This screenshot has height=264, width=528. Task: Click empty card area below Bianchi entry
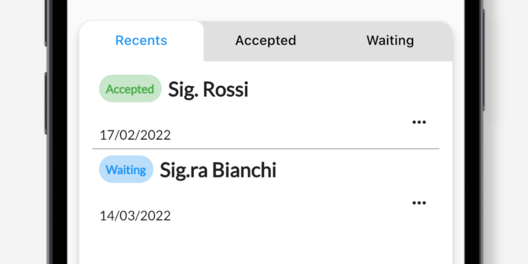point(266,245)
